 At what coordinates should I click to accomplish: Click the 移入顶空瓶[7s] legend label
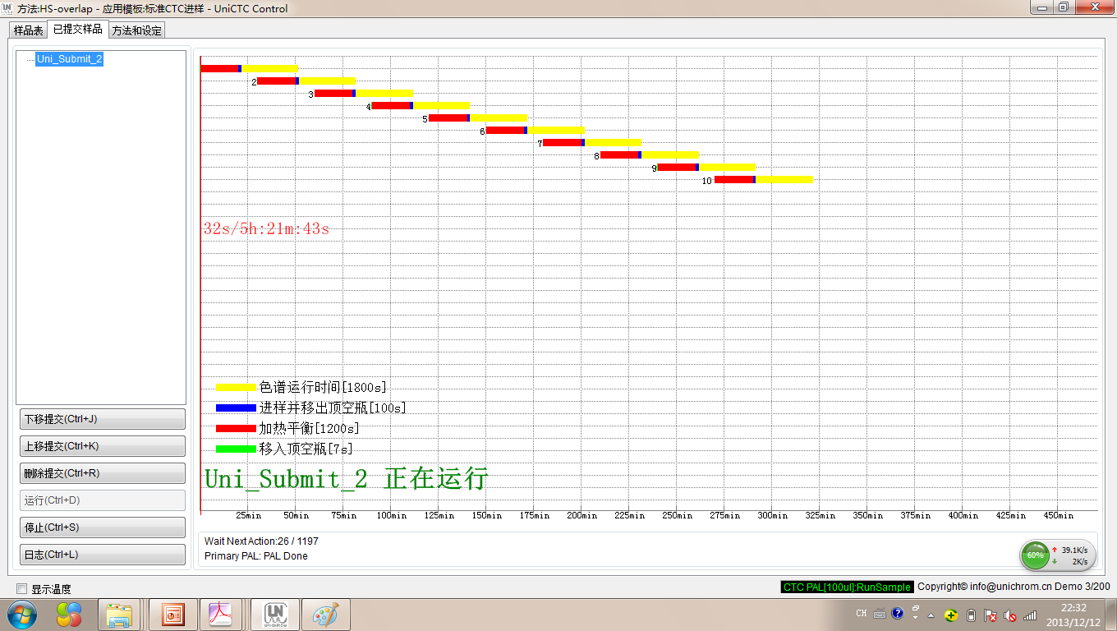tap(306, 449)
